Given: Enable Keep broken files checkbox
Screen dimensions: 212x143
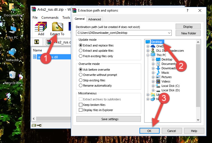Looking at the screenshot, I should pyautogui.click(x=80, y=105).
